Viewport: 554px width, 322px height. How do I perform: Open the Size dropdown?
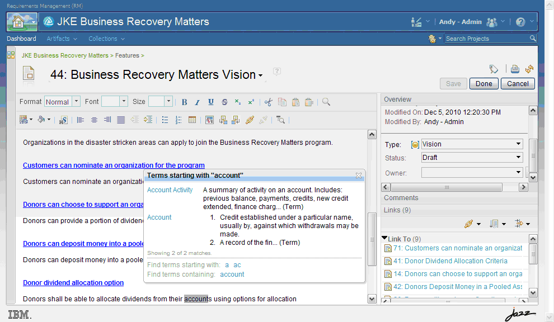168,102
